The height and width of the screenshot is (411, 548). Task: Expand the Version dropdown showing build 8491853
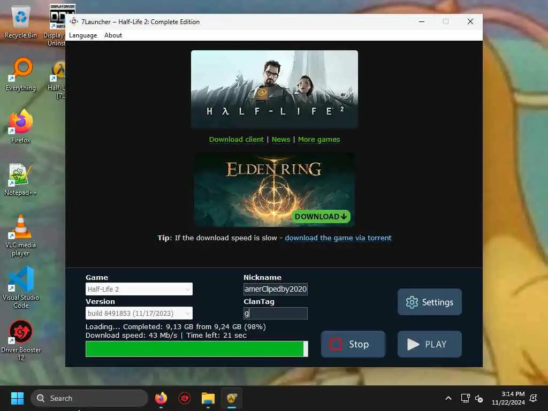pos(139,313)
